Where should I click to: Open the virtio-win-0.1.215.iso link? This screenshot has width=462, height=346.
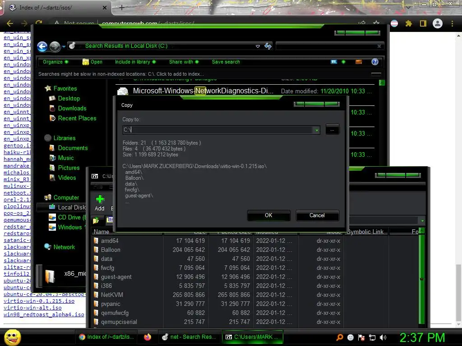(39, 301)
